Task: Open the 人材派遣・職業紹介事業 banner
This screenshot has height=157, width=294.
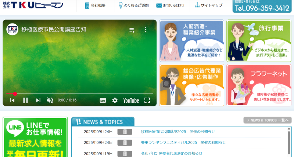Action: [191, 41]
